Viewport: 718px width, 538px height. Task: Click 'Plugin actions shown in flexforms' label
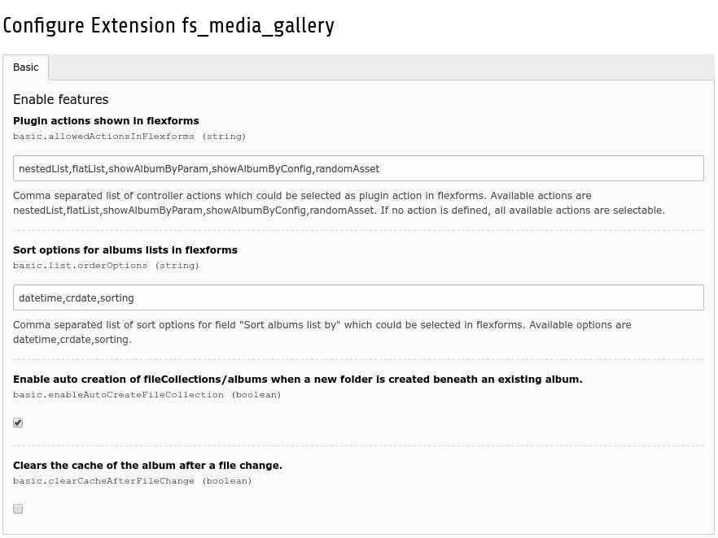point(106,120)
